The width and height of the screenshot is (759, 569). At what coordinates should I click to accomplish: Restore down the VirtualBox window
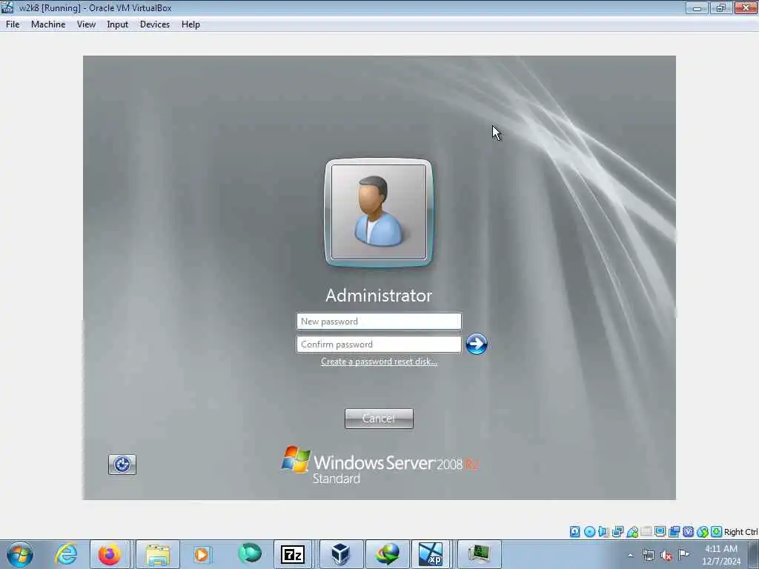point(721,7)
